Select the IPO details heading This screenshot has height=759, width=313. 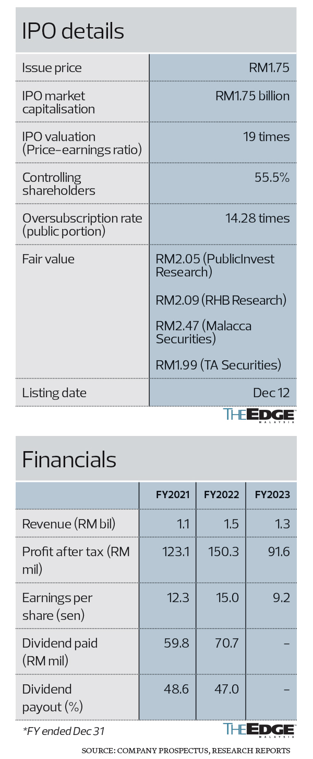(x=73, y=31)
